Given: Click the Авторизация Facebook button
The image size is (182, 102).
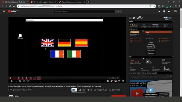Looking at the screenshot, I should coord(151,52).
